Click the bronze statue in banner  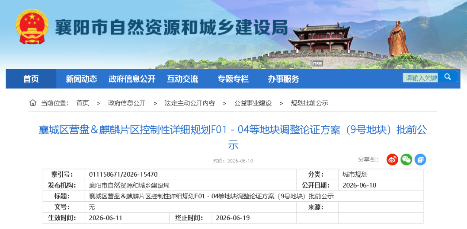click(398, 39)
